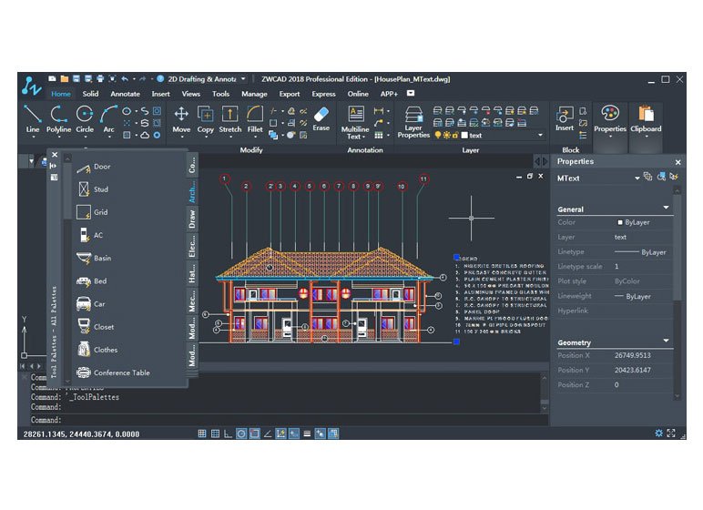This screenshot has width=703, height=510.
Task: Switch to the Express ribbon tab
Action: [323, 94]
